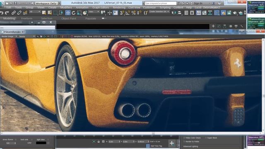Toggle the Angle Snap button
Viewport: 265px width, 149px height.
[128, 13]
